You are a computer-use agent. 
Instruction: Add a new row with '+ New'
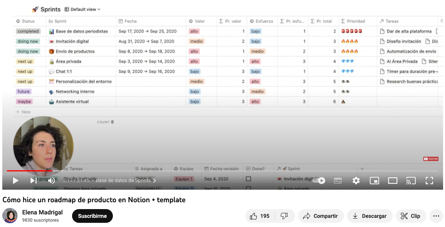23,112
